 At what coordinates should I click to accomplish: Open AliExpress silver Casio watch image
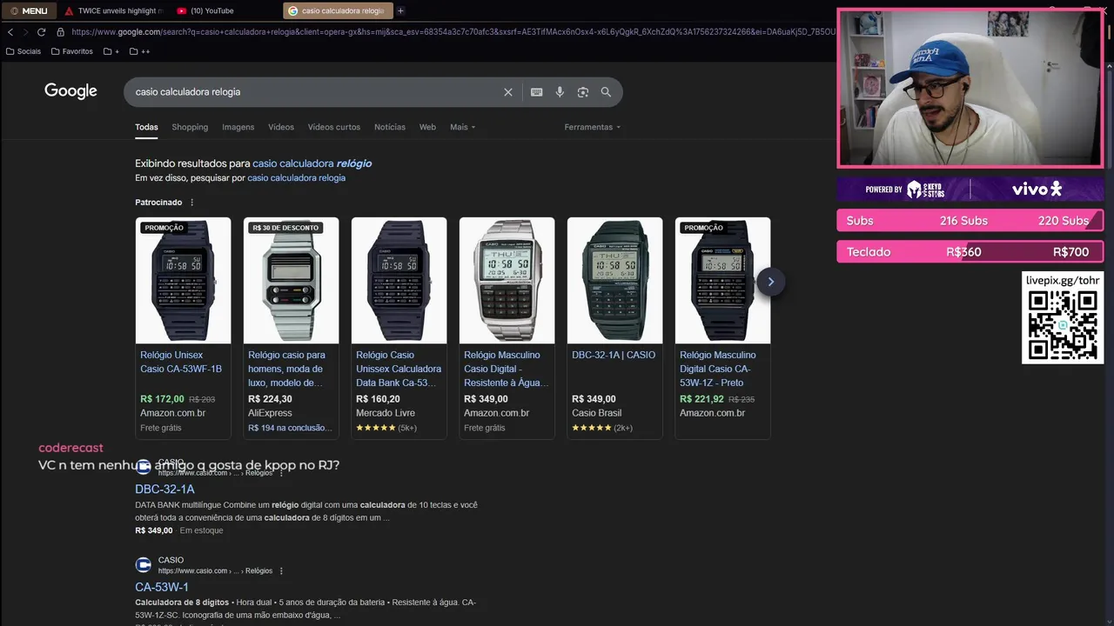tap(291, 280)
